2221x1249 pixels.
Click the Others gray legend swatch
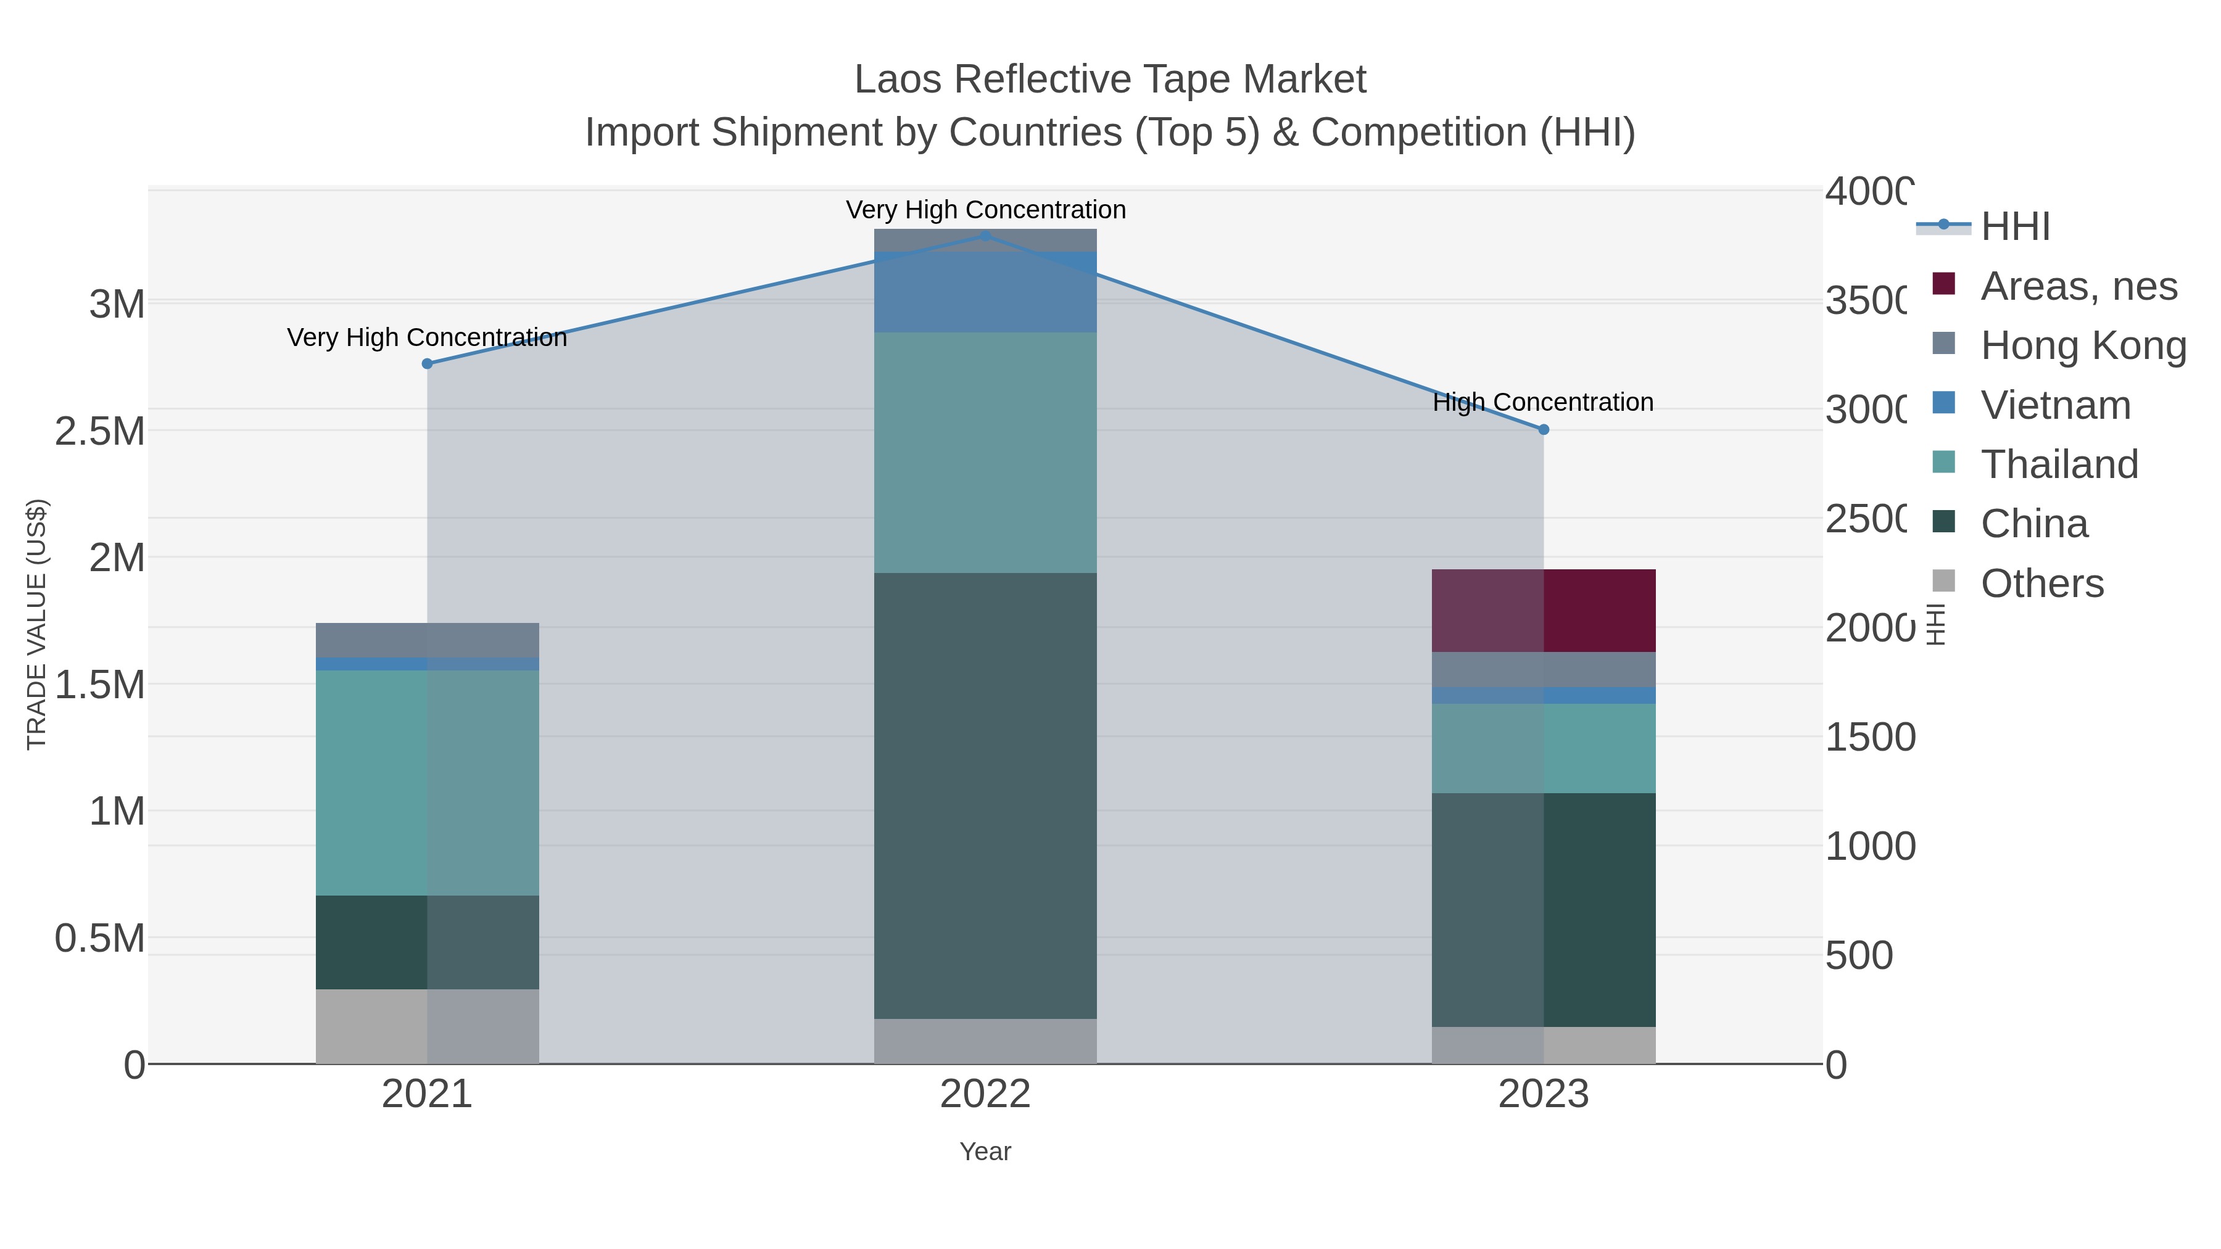coord(1944,580)
